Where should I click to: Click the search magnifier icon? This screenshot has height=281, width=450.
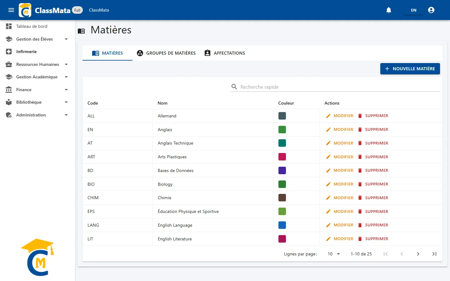(x=234, y=86)
